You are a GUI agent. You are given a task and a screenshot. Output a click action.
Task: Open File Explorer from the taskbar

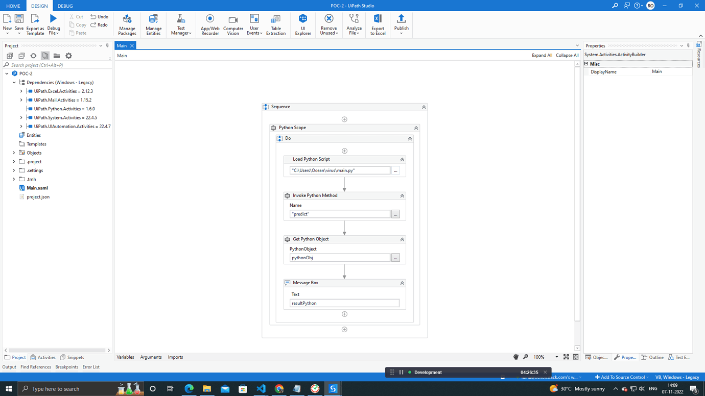click(x=207, y=389)
